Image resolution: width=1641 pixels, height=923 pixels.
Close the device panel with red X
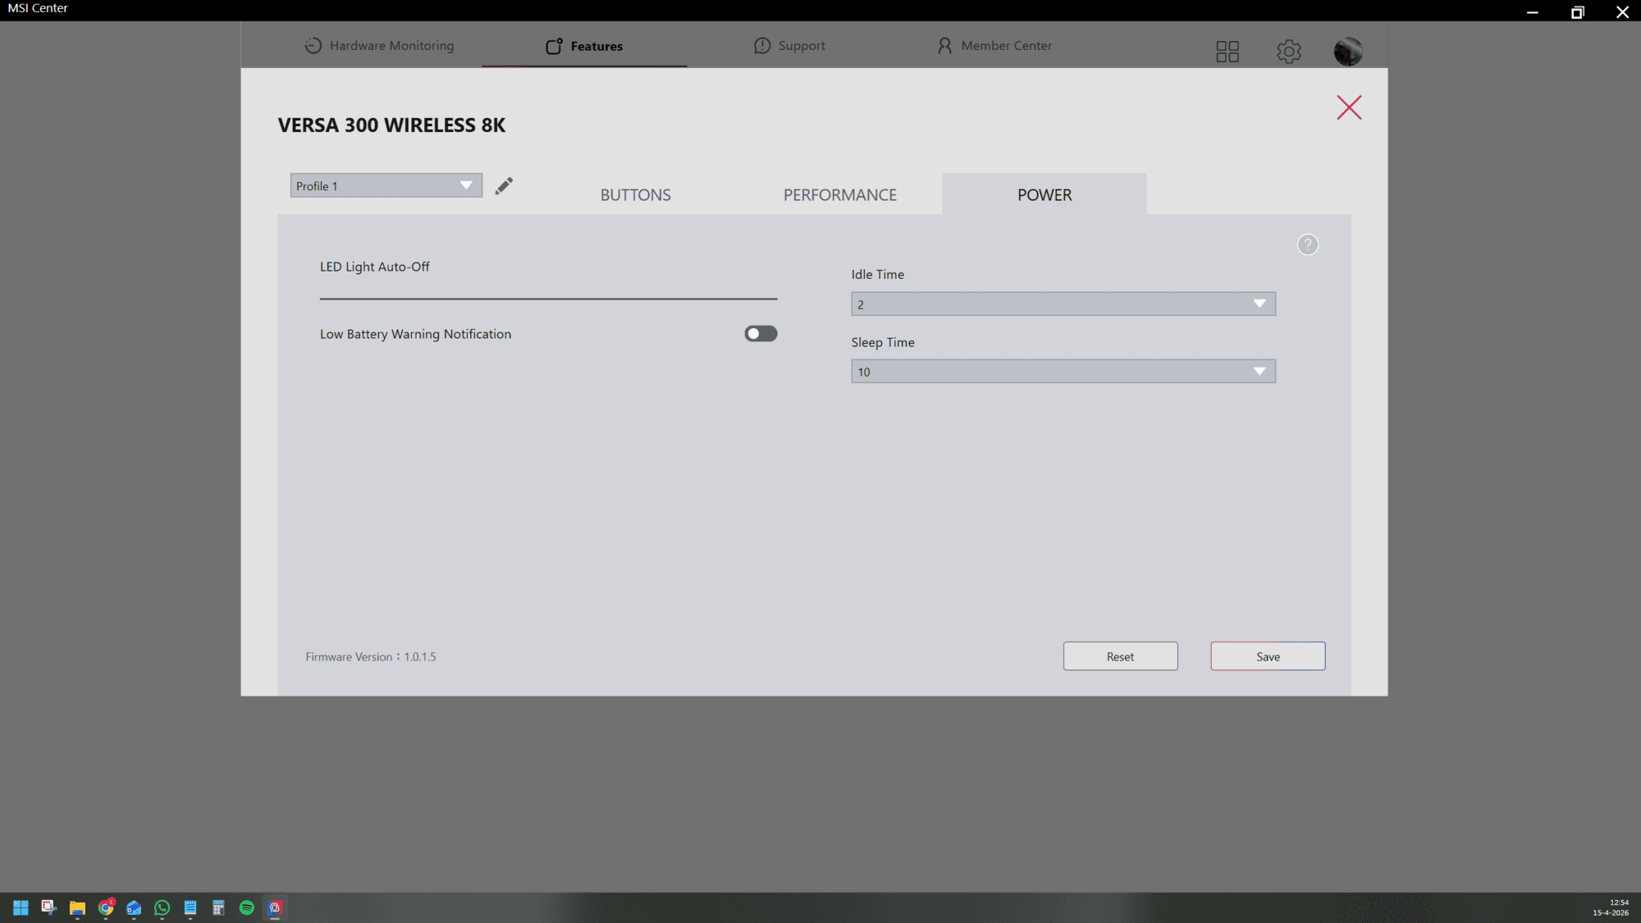[1348, 107]
